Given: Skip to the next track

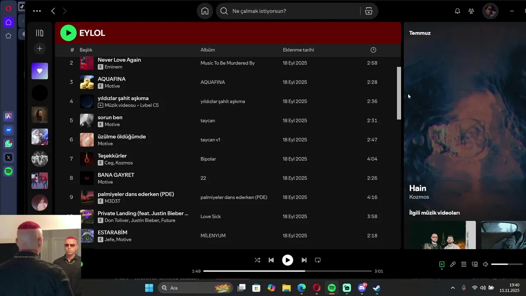Looking at the screenshot, I should (x=304, y=260).
